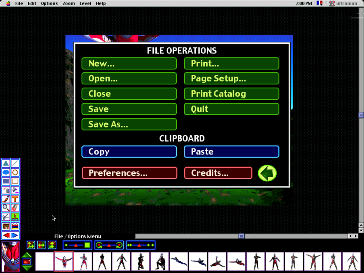
Task: Click the New... button
Action: (x=129, y=64)
